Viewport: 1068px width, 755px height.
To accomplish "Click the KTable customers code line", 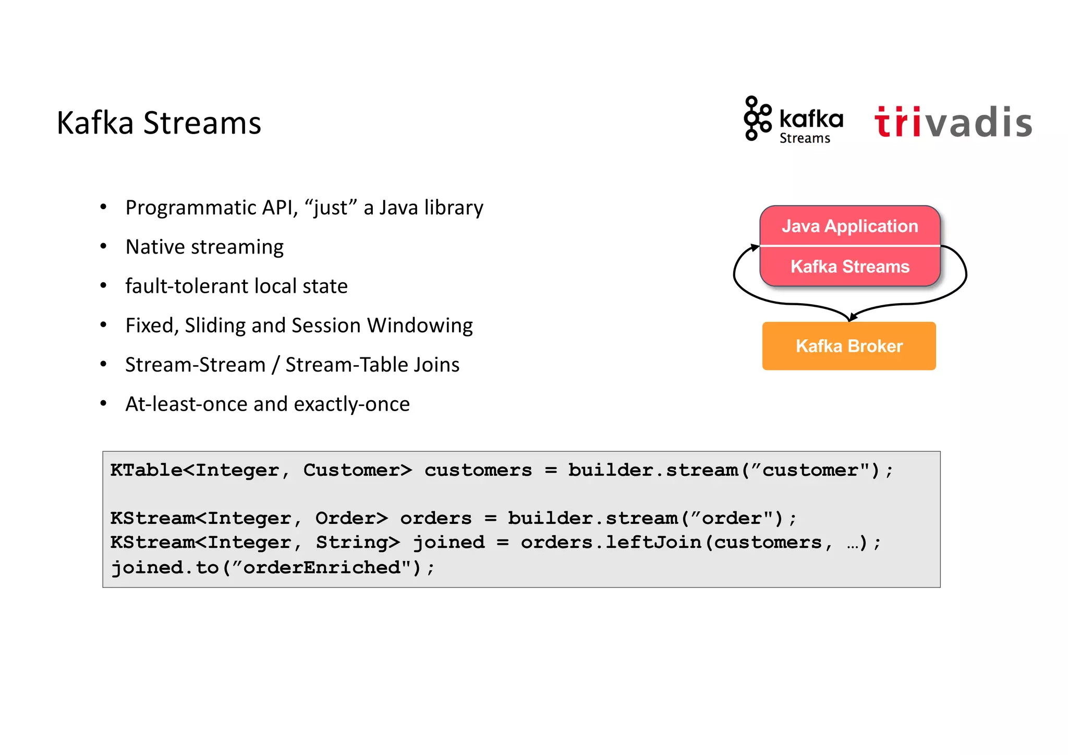I will pos(502,471).
